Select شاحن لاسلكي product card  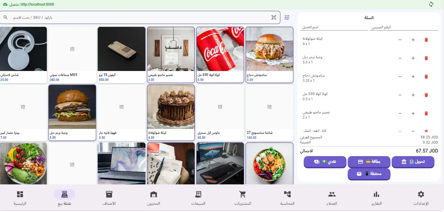[23, 55]
